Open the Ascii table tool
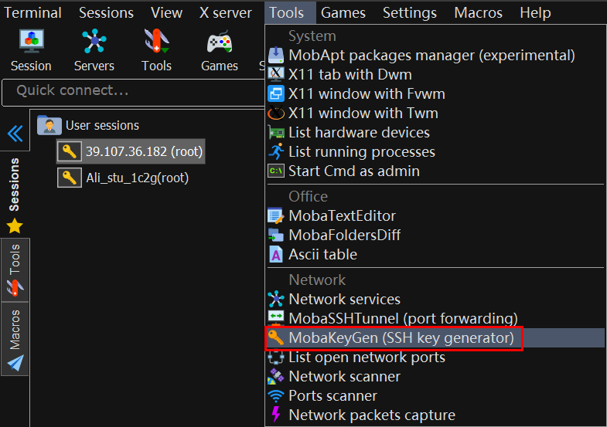This screenshot has height=427, width=607. click(x=322, y=254)
